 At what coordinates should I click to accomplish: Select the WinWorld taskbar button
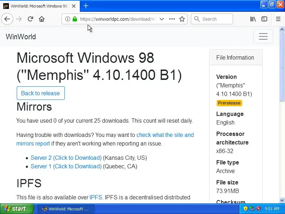click(66, 209)
